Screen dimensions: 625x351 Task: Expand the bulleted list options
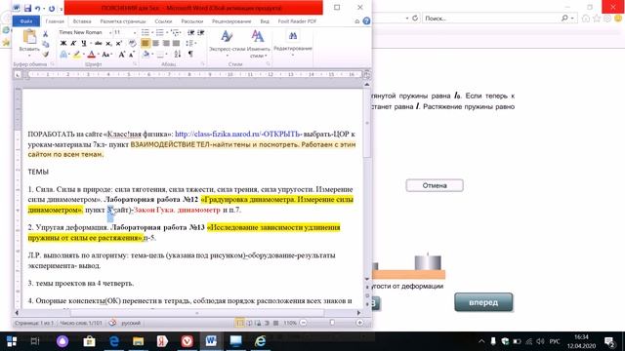(152, 32)
